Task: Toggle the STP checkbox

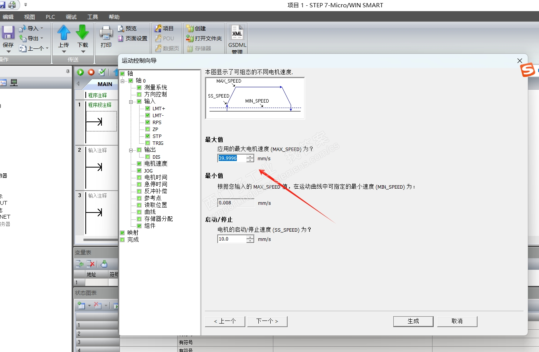Action: coord(148,136)
